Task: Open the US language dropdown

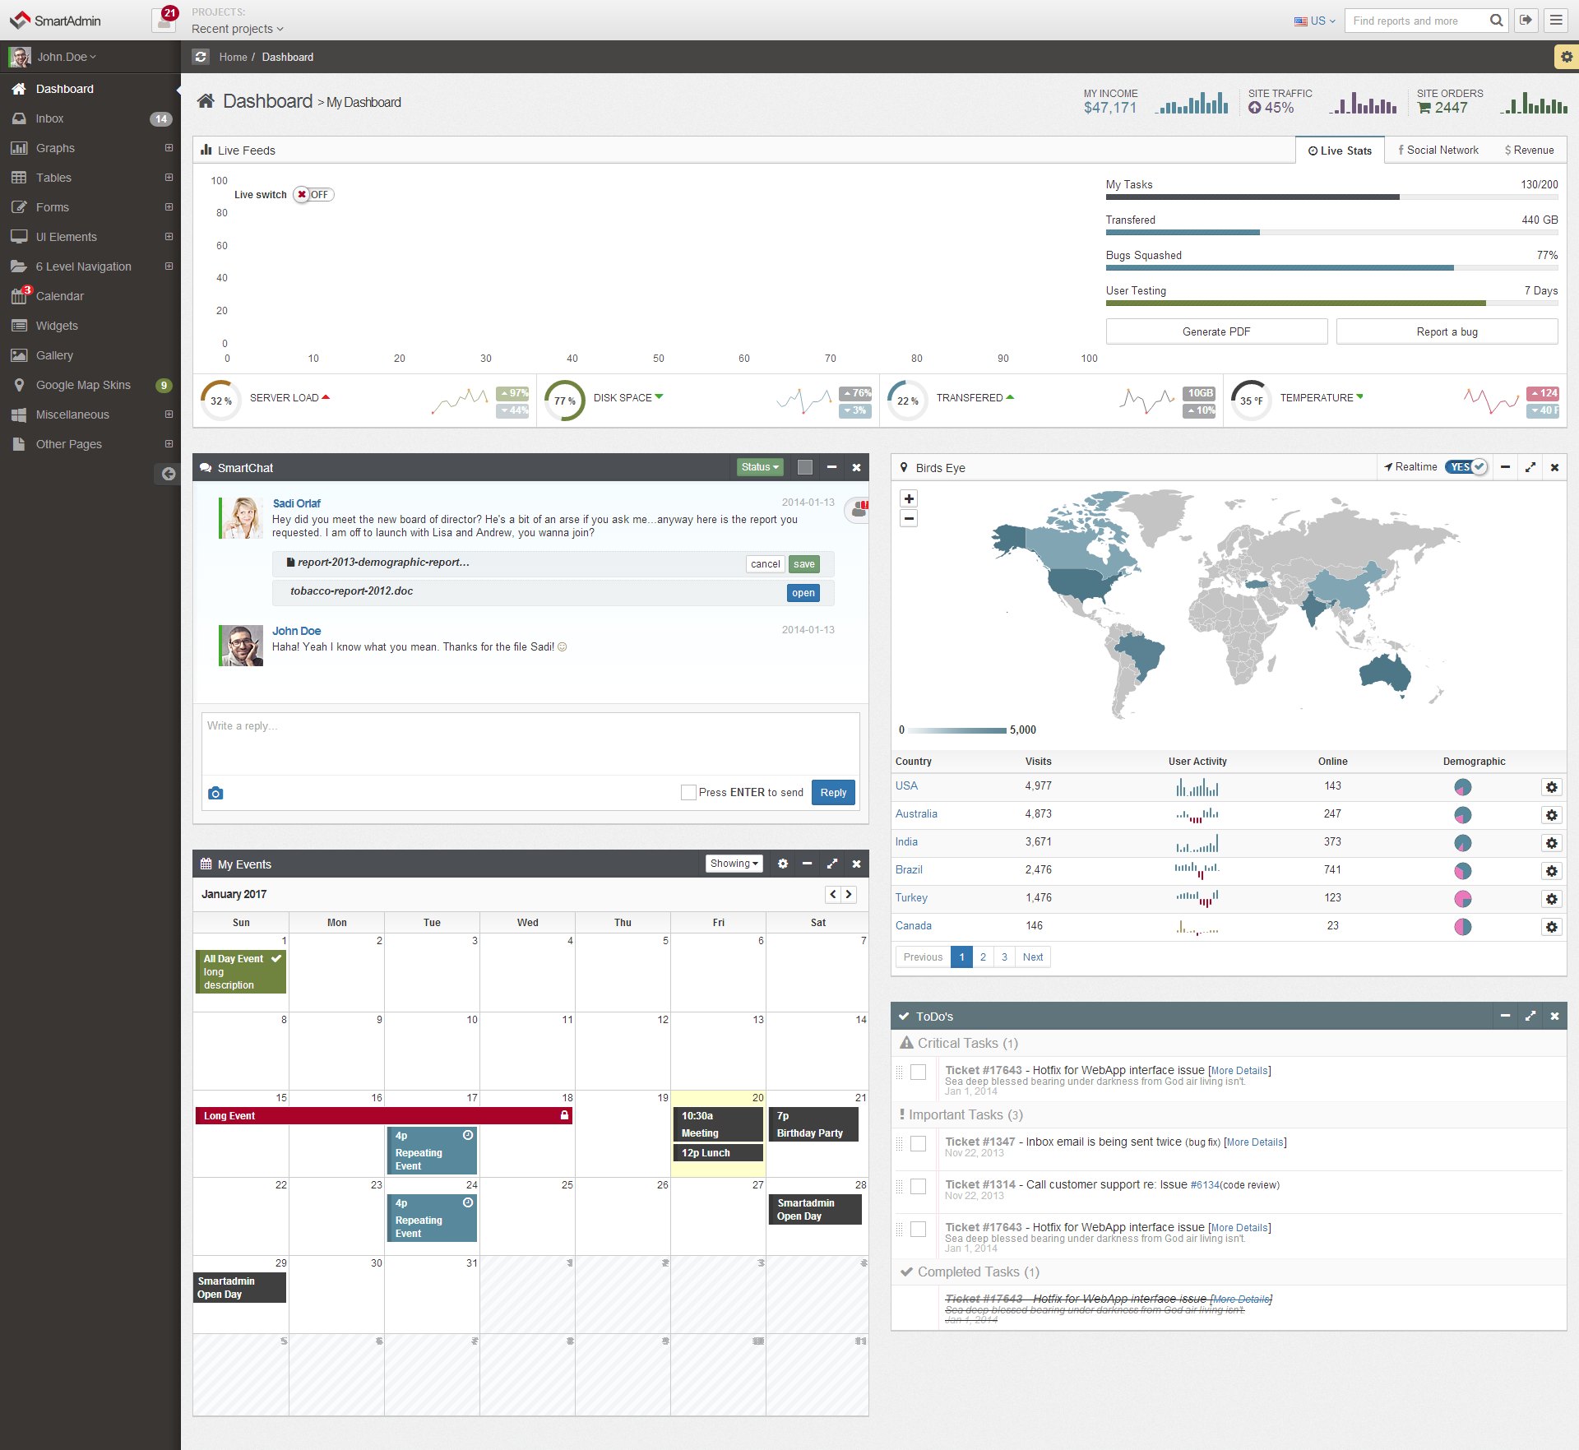Action: [x=1315, y=21]
